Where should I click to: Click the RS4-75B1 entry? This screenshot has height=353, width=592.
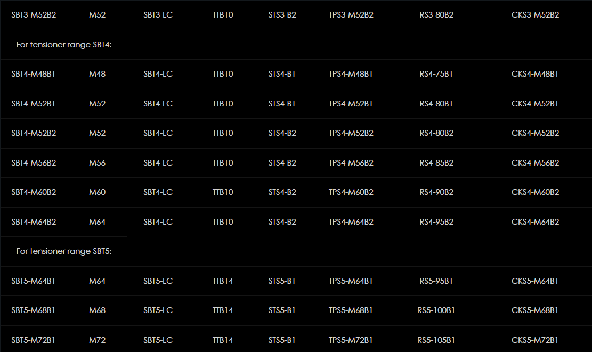(436, 74)
